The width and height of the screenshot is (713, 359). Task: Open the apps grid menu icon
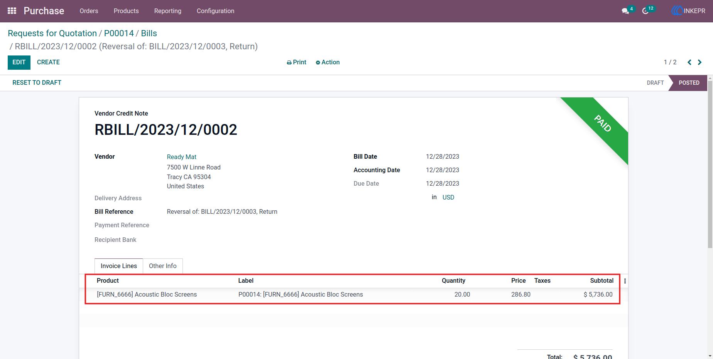pos(12,11)
